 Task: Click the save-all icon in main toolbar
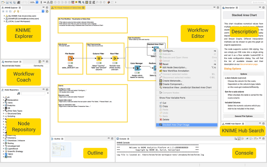click(14, 2)
